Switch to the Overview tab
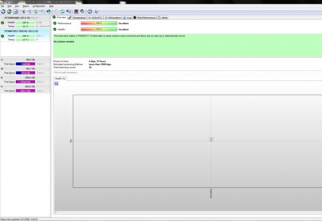322x221 pixels. tap(60, 18)
